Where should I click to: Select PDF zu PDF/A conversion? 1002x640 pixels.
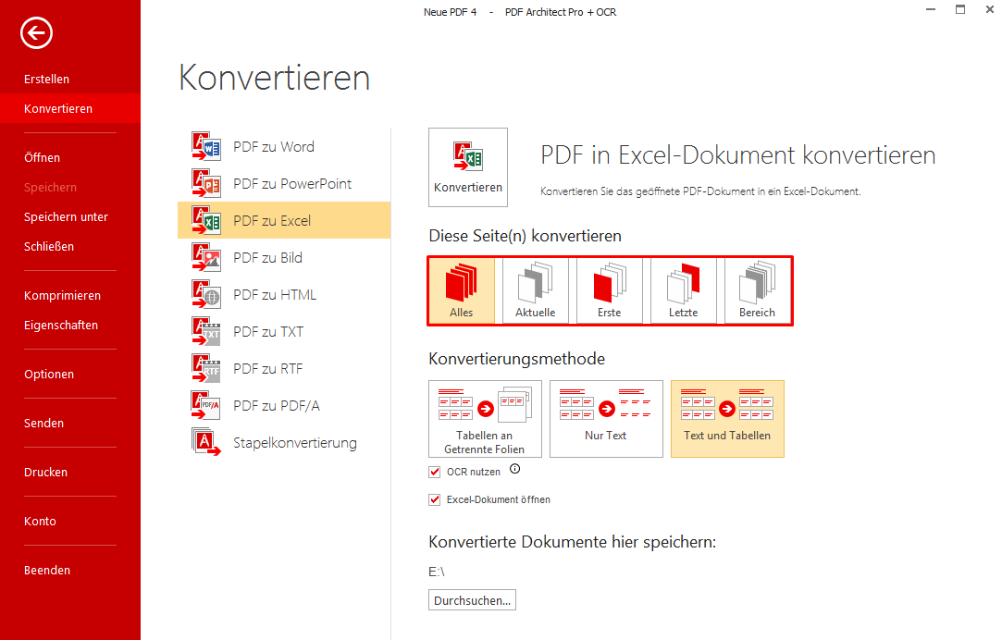[284, 406]
